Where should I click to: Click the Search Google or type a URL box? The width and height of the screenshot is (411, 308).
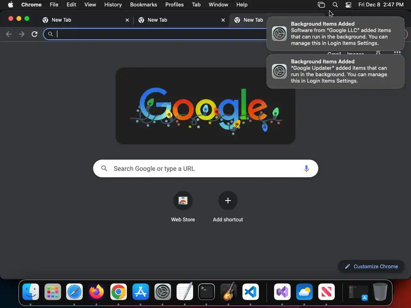[x=205, y=168]
